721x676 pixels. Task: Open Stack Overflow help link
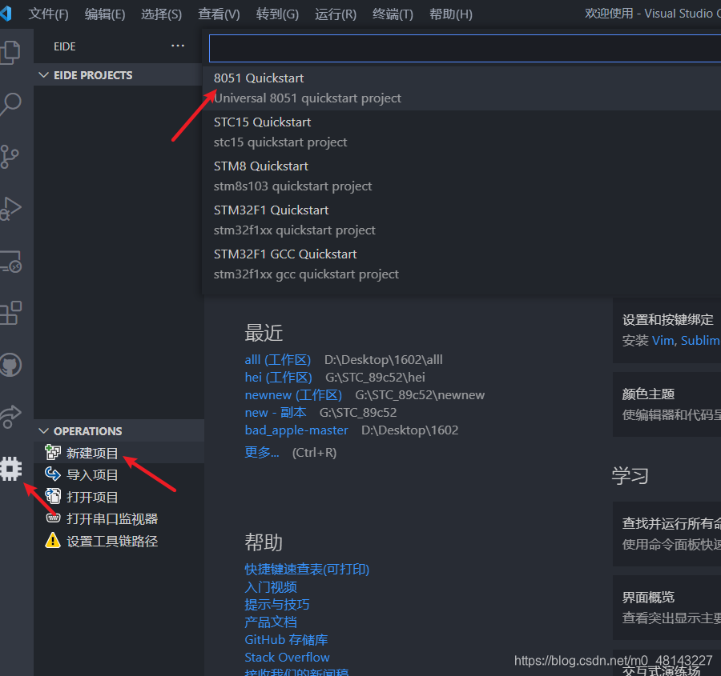pos(287,657)
